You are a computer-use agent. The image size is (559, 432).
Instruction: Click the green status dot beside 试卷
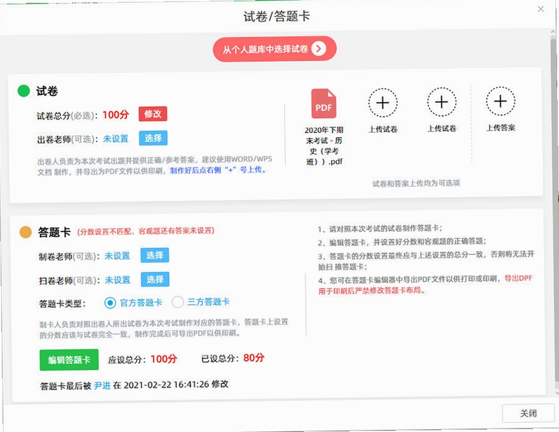(x=24, y=91)
